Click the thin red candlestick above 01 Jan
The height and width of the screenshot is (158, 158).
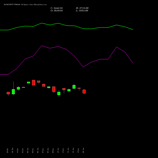pyautogui.click(x=23, y=87)
